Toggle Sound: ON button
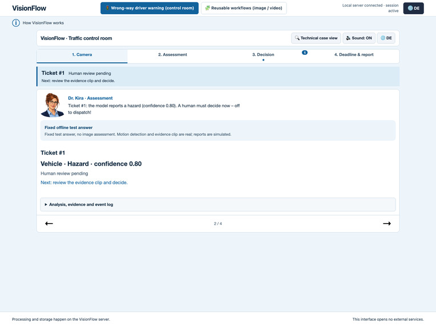The image size is (436, 327). 359,38
